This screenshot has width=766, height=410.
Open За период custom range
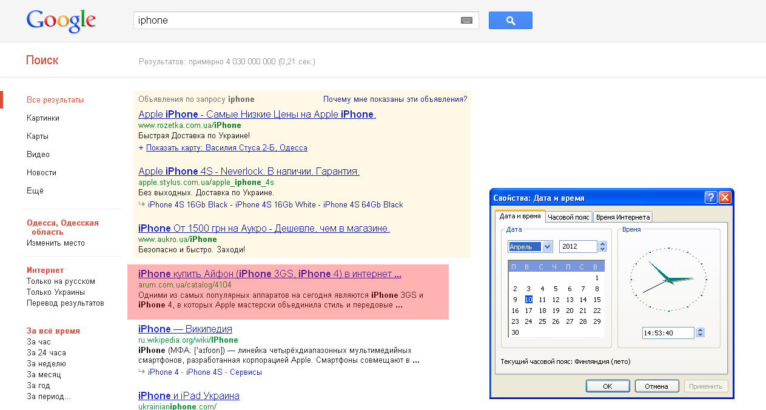pos(49,397)
